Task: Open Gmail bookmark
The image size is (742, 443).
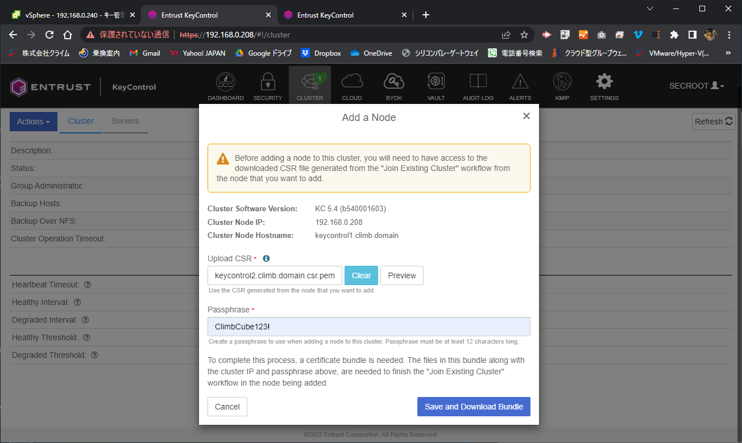Action: tap(145, 53)
